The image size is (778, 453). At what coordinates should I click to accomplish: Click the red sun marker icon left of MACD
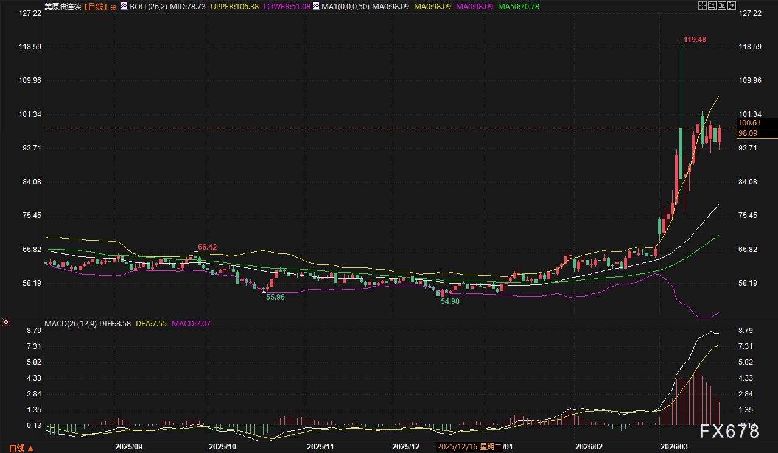pyautogui.click(x=6, y=321)
